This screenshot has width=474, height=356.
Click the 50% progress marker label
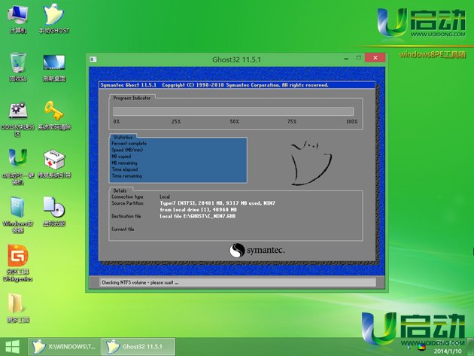point(234,121)
